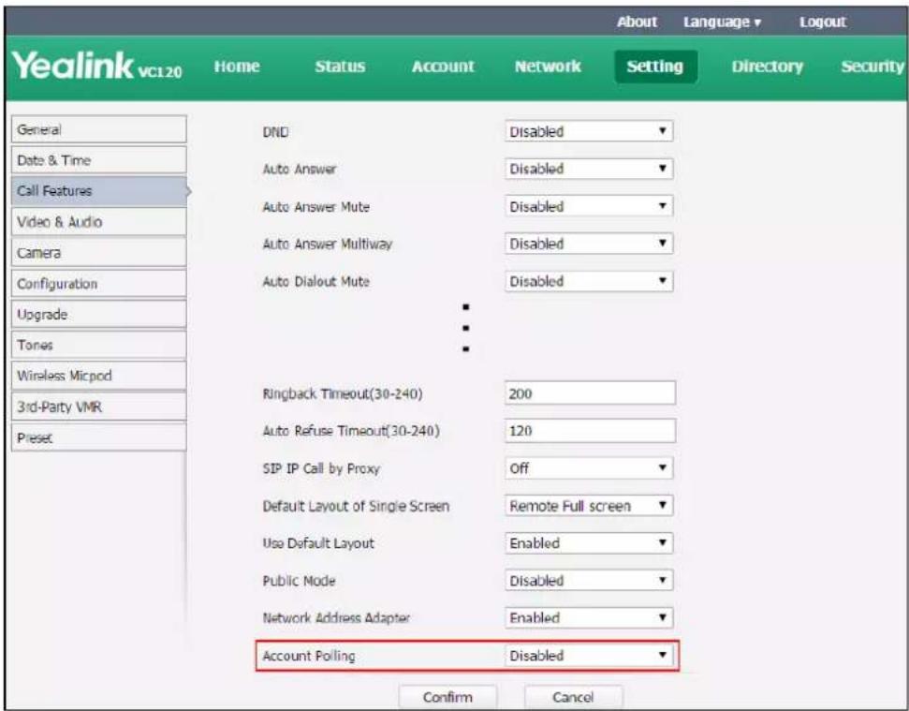The width and height of the screenshot is (909, 711).
Task: Expand the Auto Answer Mute dropdown
Action: 589,206
